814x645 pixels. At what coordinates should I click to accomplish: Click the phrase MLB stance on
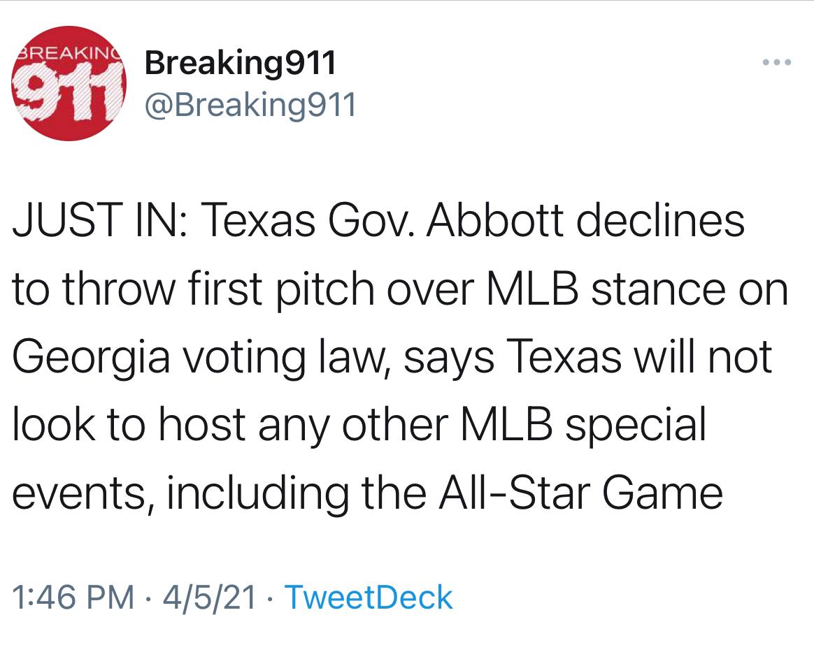[x=637, y=289]
